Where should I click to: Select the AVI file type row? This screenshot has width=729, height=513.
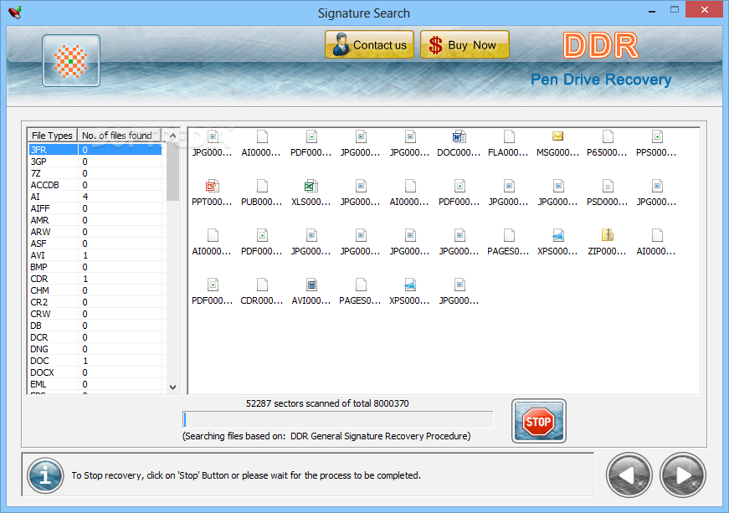point(95,255)
